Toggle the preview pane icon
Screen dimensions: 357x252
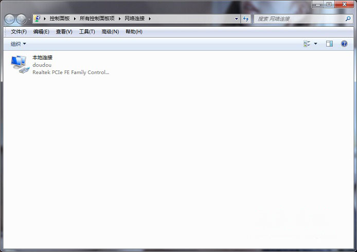pos(329,44)
